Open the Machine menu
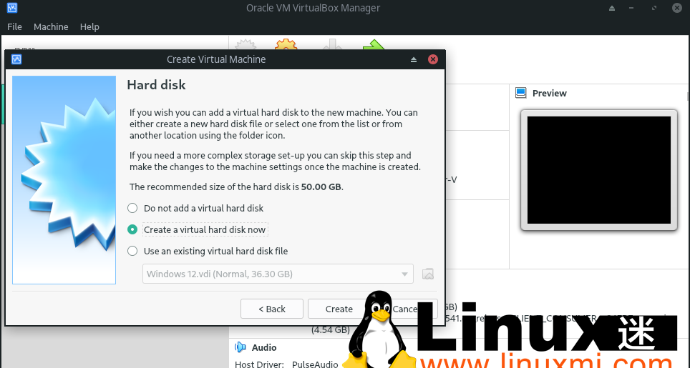 (51, 26)
